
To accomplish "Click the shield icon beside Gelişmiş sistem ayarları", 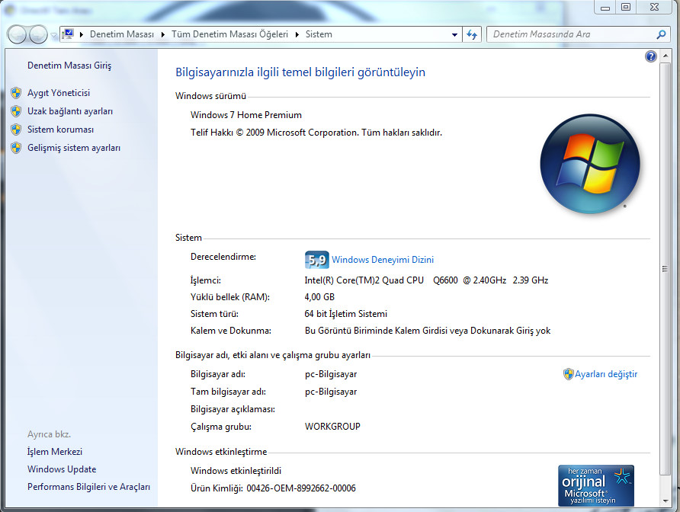I will point(16,148).
